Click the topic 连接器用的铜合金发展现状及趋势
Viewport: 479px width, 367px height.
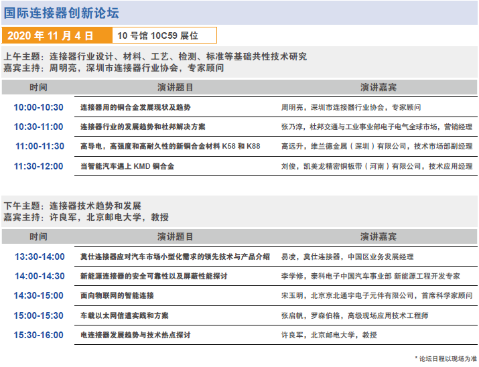[135, 107]
